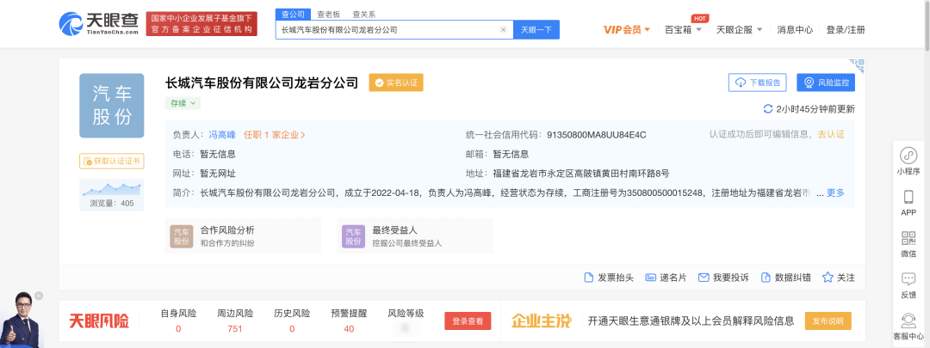The image size is (930, 348).
Task: Click the 汽车股份 company logo tile
Action: tap(112, 106)
